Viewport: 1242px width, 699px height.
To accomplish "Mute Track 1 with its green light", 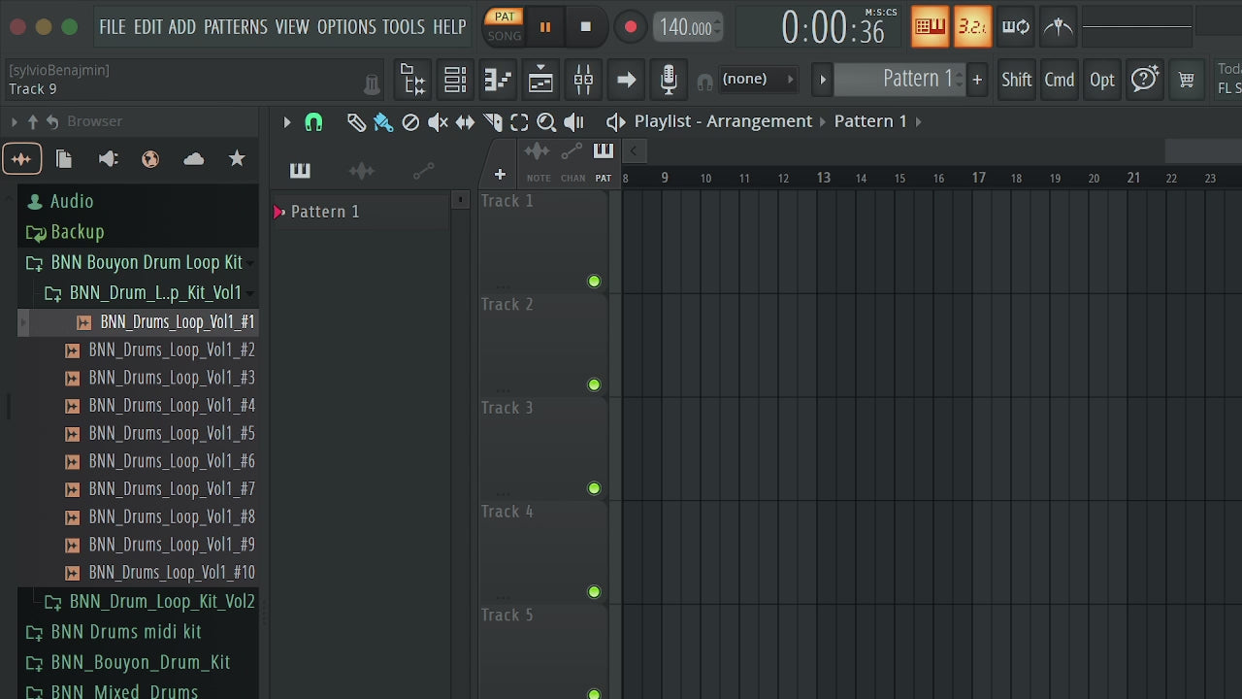I will tap(594, 282).
